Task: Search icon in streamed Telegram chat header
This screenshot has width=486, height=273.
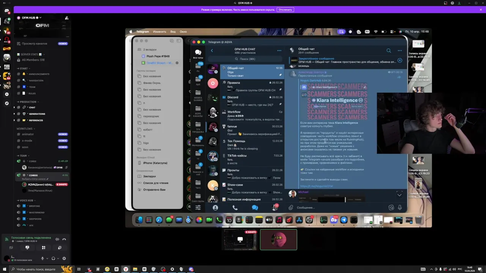Action: pyautogui.click(x=388, y=50)
